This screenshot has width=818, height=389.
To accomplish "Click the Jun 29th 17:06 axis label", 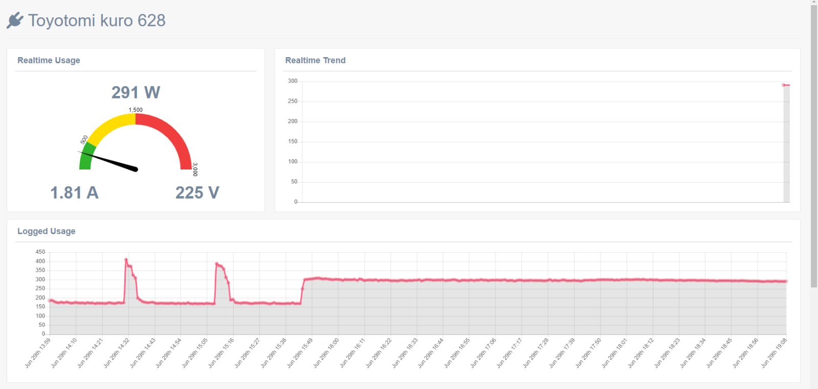I will point(484,353).
